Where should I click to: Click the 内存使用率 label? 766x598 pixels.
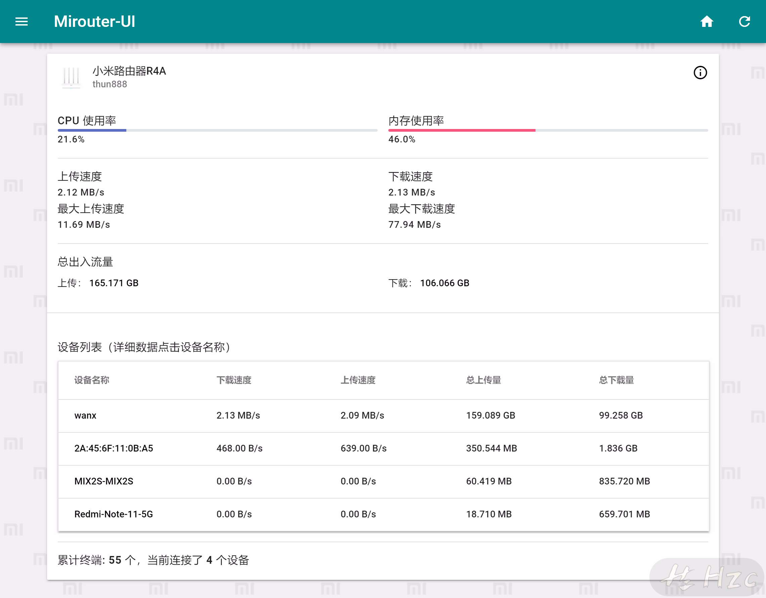pos(416,121)
